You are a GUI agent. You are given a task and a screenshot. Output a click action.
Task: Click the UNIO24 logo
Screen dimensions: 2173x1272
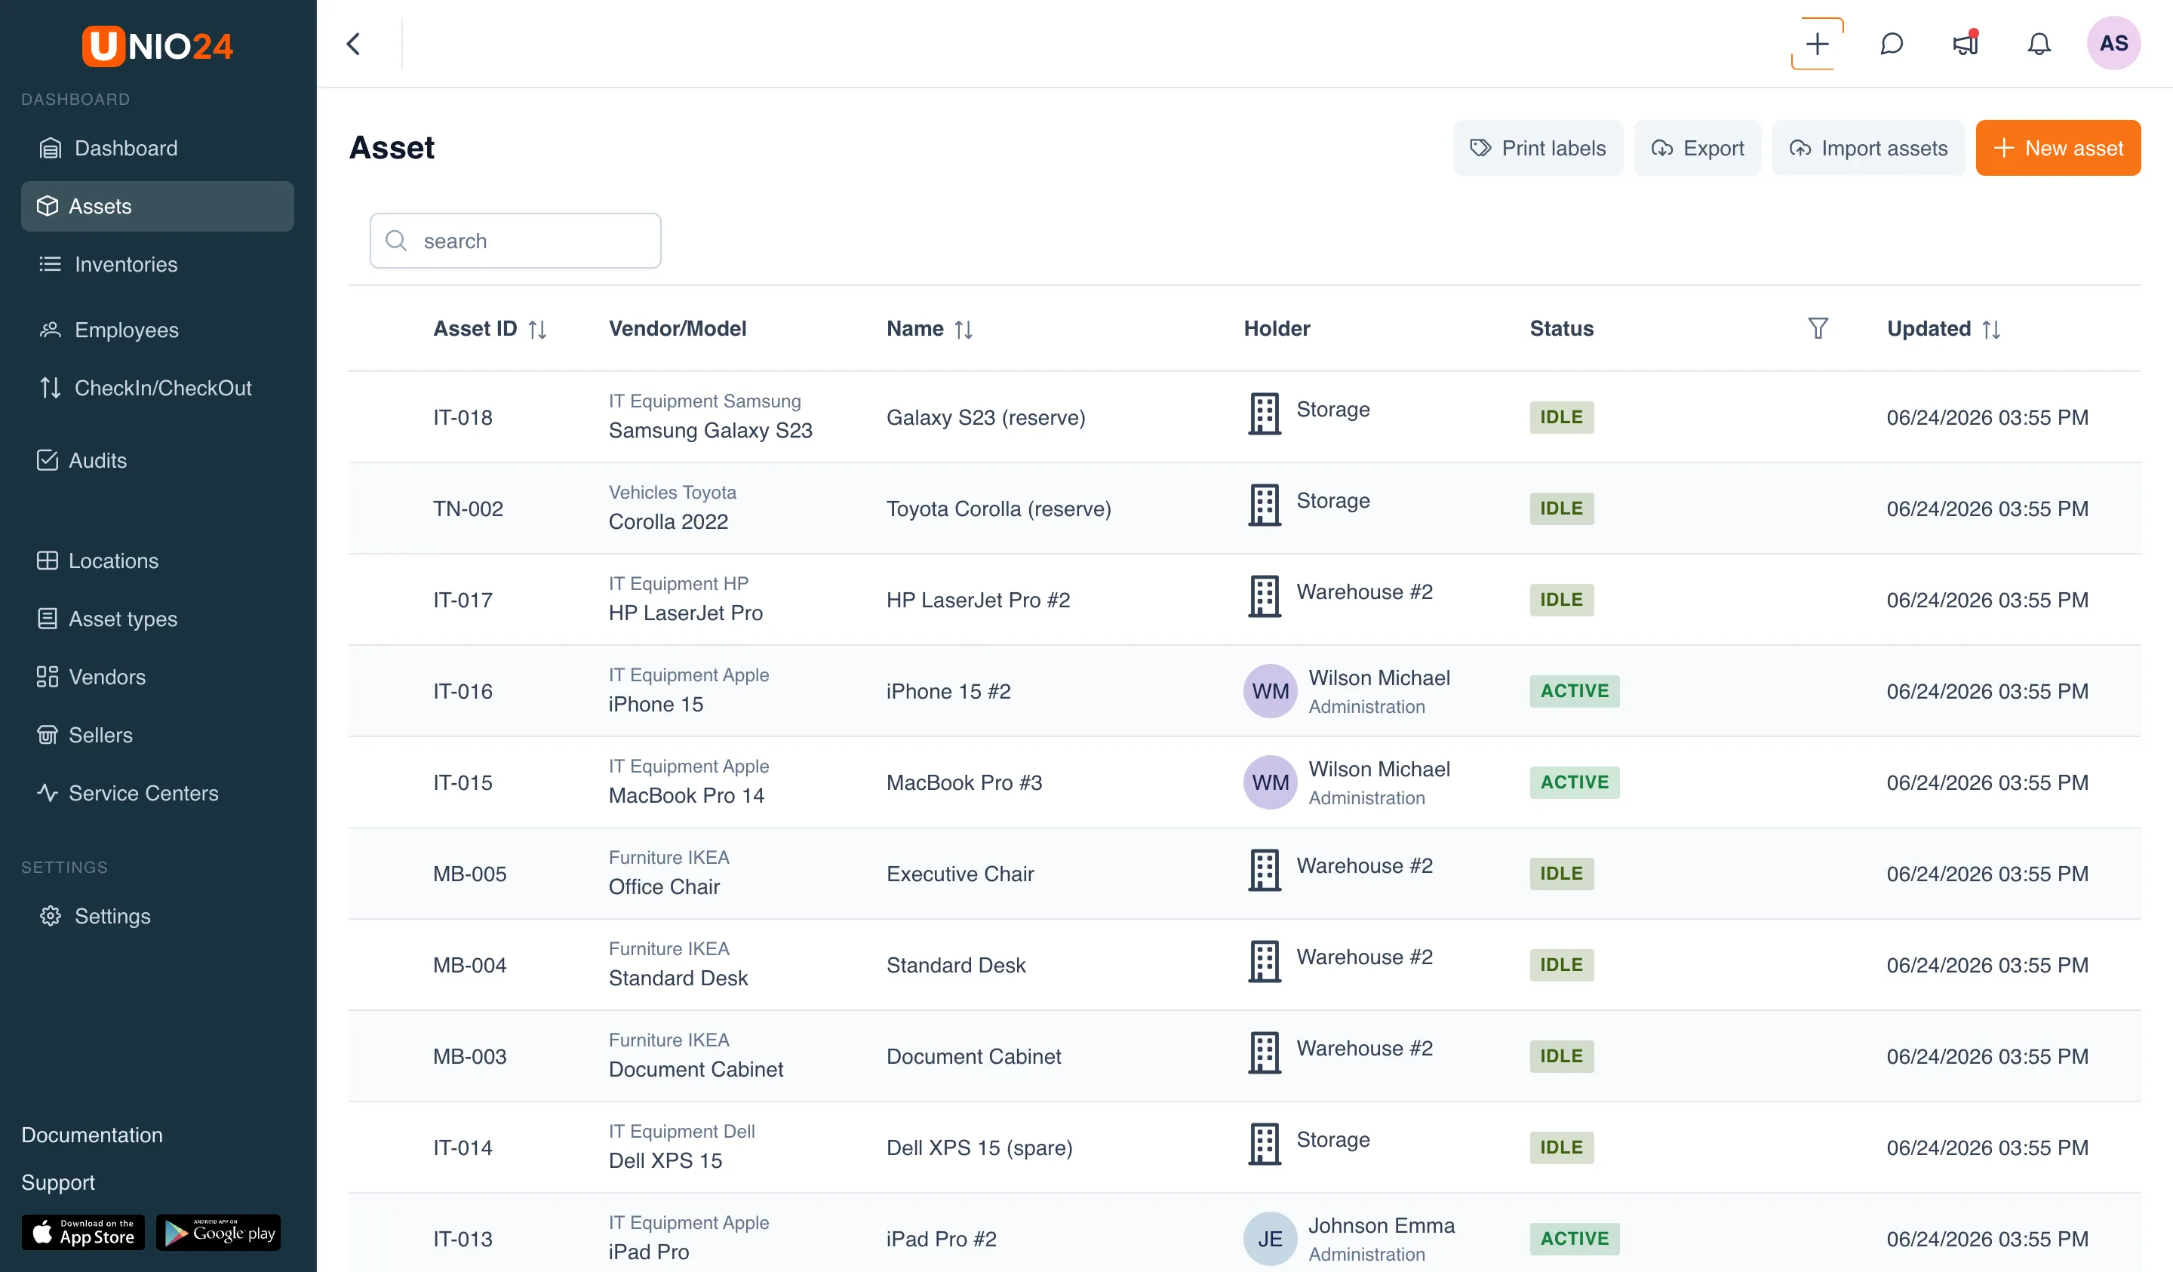158,46
